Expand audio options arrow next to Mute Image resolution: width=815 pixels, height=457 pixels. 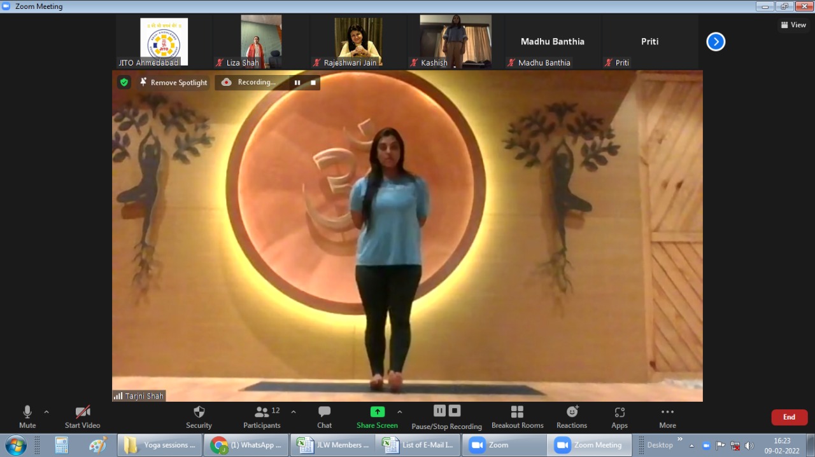click(x=46, y=412)
